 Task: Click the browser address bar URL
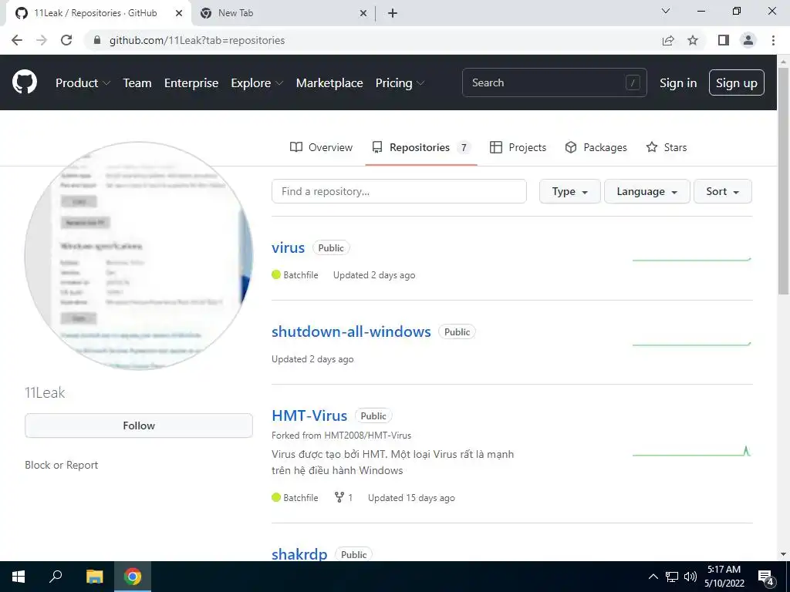pos(197,40)
